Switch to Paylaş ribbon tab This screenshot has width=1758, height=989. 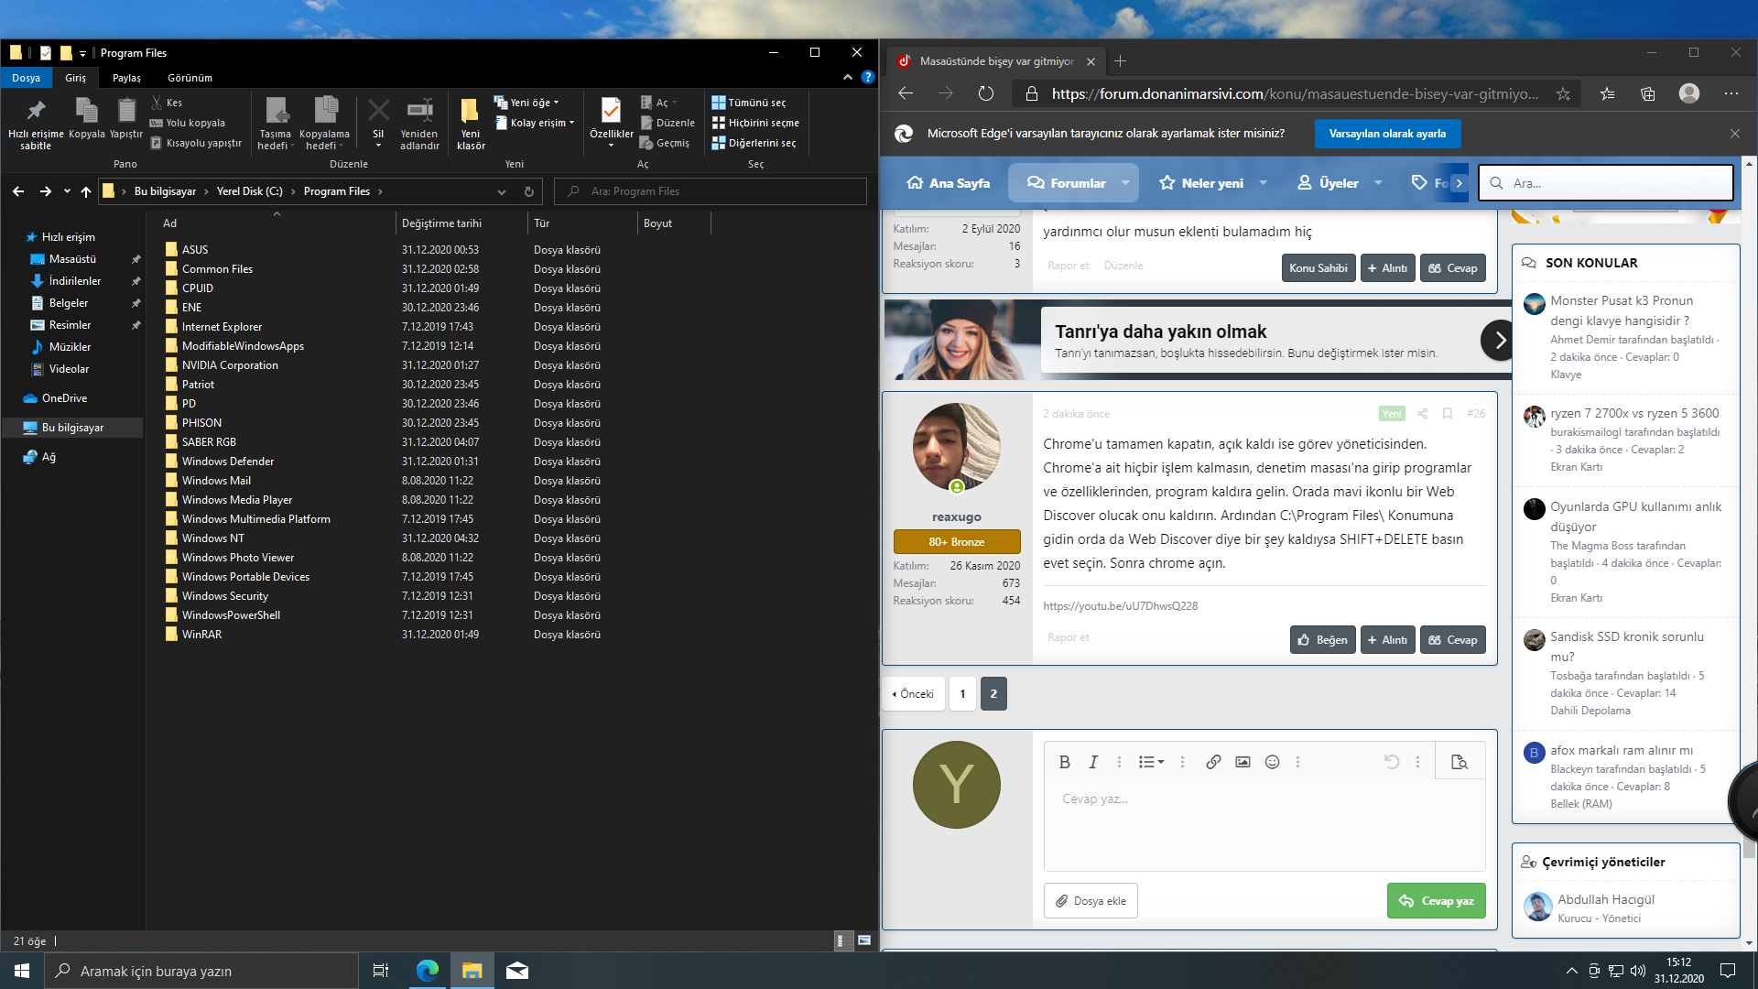(x=126, y=78)
